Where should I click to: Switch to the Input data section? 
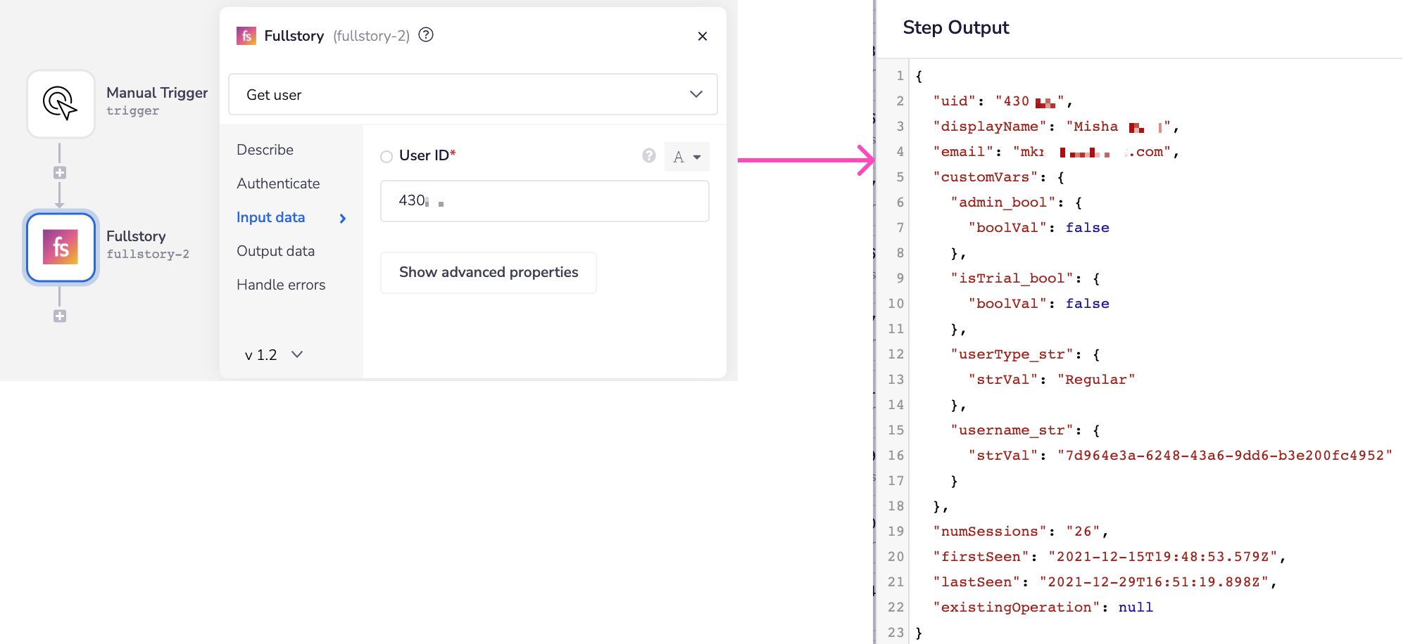(270, 217)
